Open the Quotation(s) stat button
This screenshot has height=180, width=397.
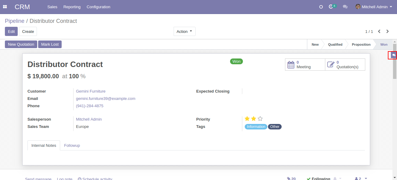click(x=345, y=65)
